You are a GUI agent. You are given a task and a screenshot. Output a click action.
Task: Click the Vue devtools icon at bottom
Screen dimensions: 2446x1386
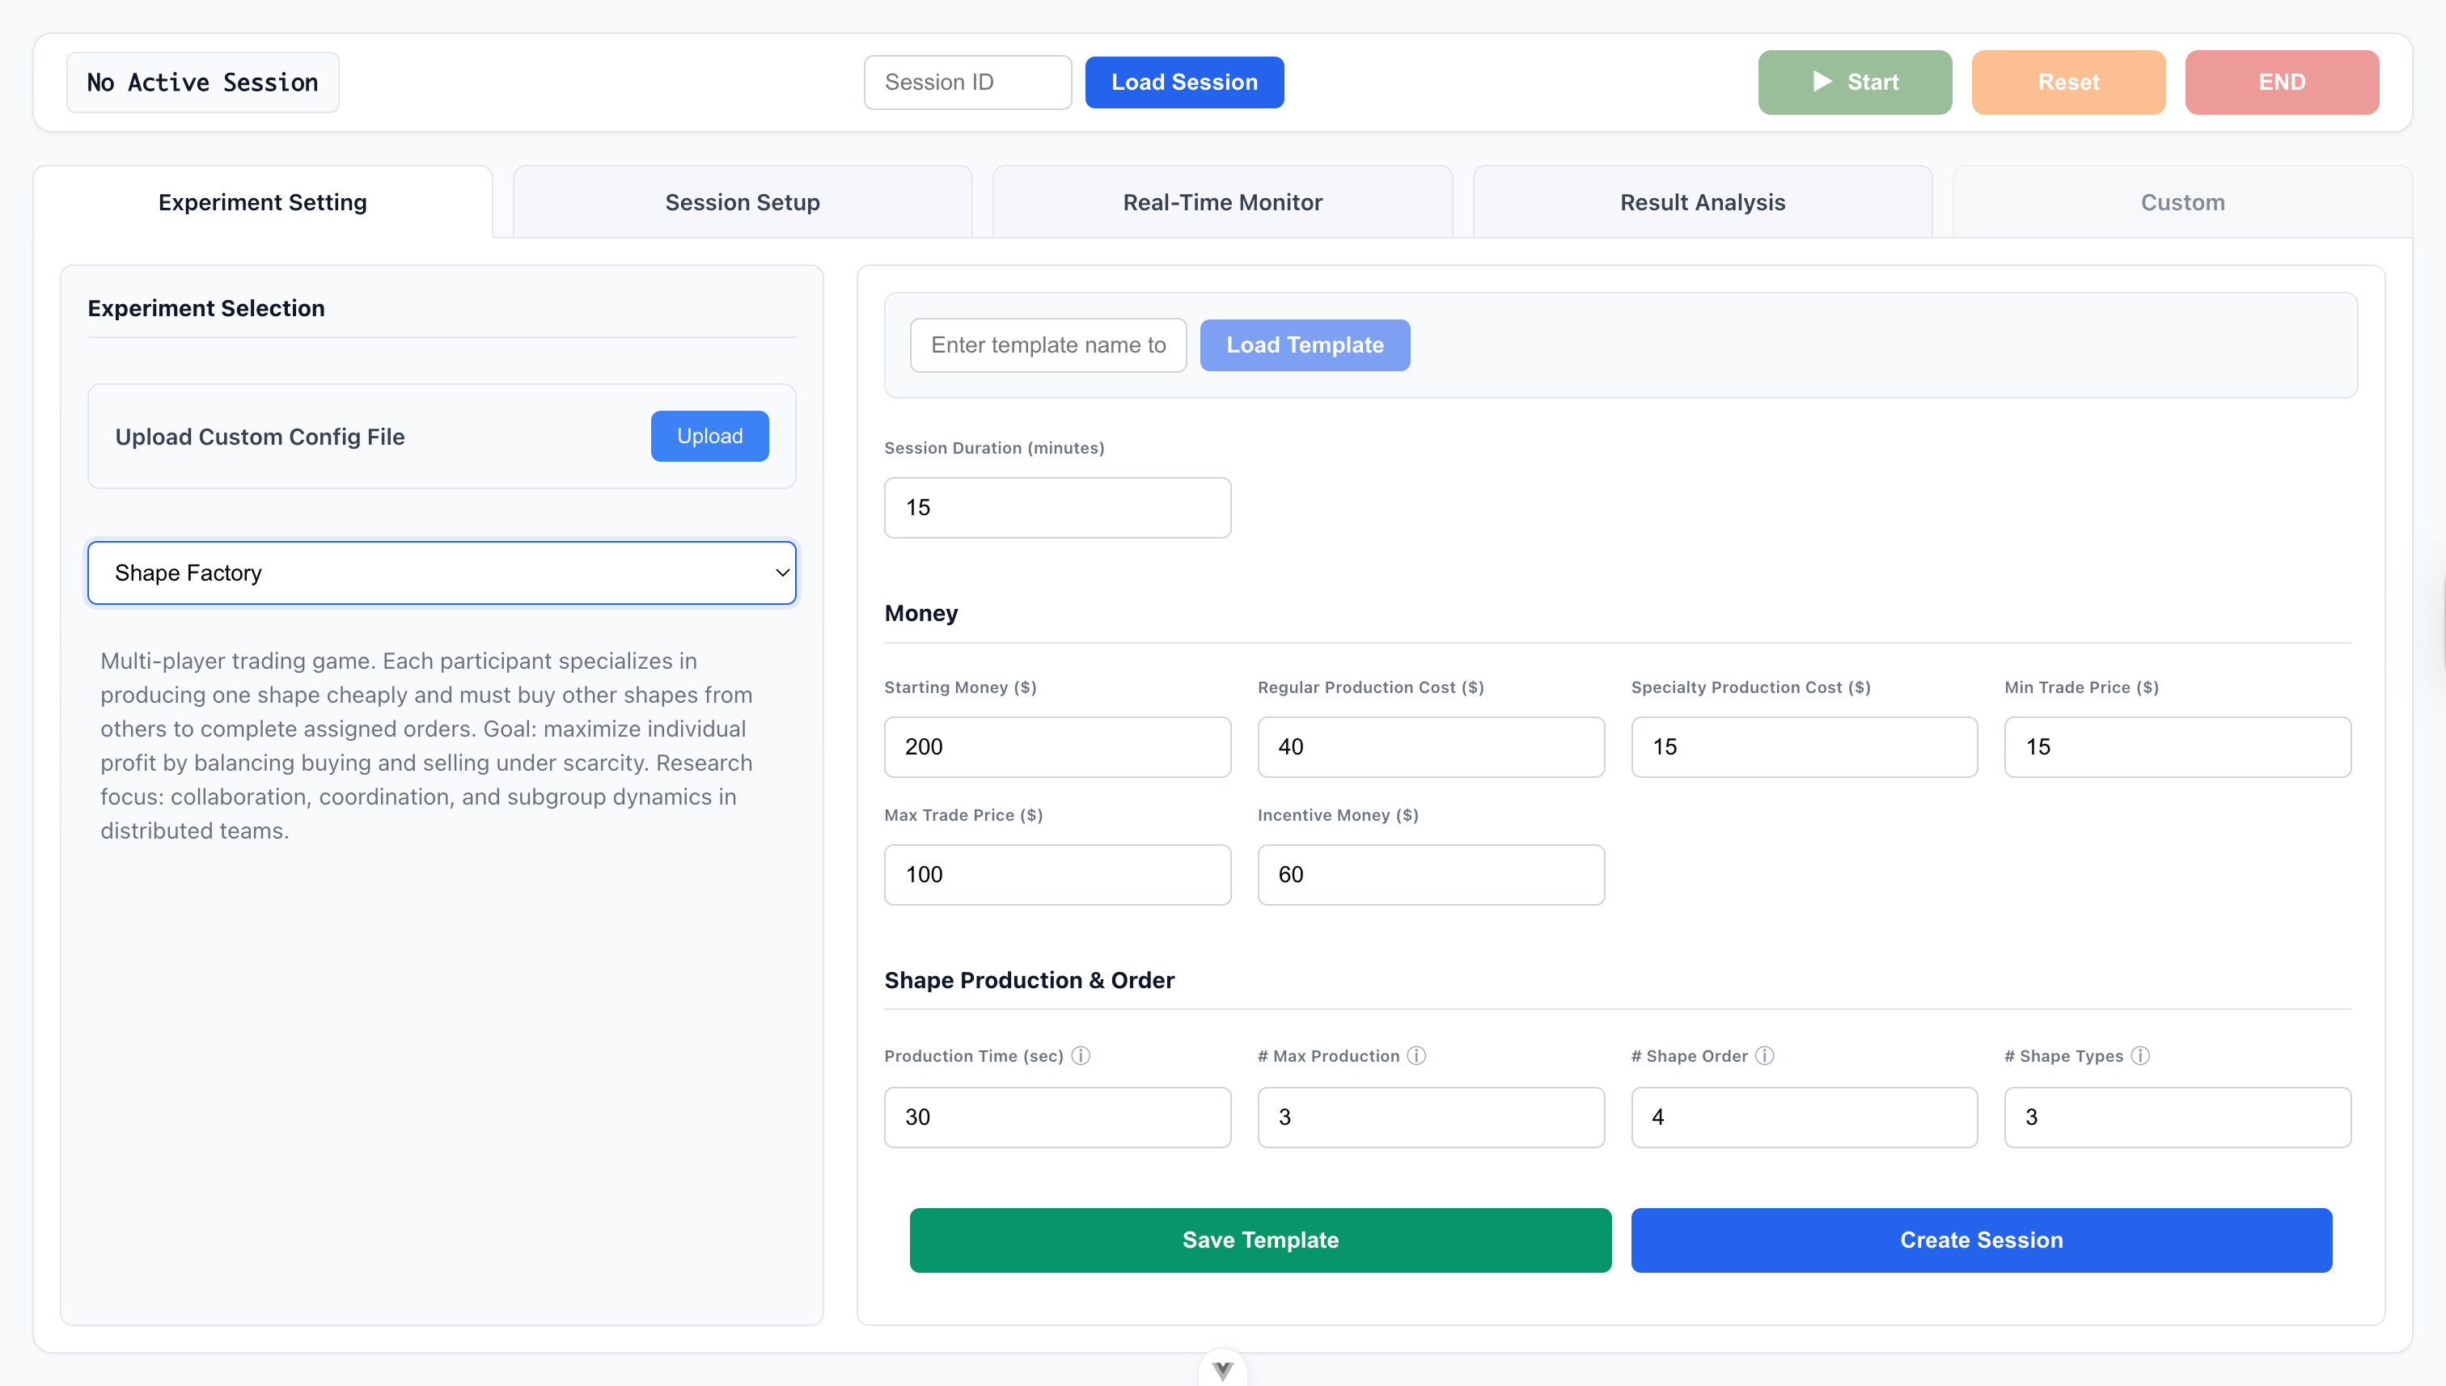[x=1222, y=1370]
